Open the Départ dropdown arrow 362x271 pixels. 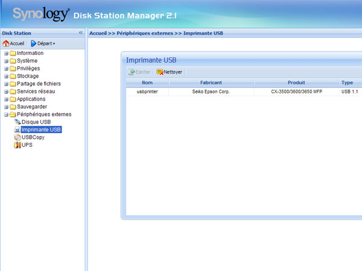pyautogui.click(x=54, y=43)
